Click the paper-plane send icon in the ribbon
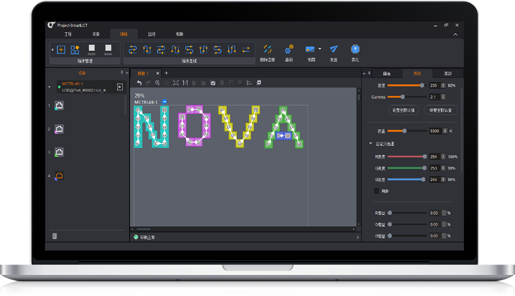 coord(334,49)
